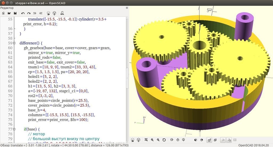Place cursor on 'difference() {' line
The width and height of the screenshot is (273, 147).
(x=31, y=43)
